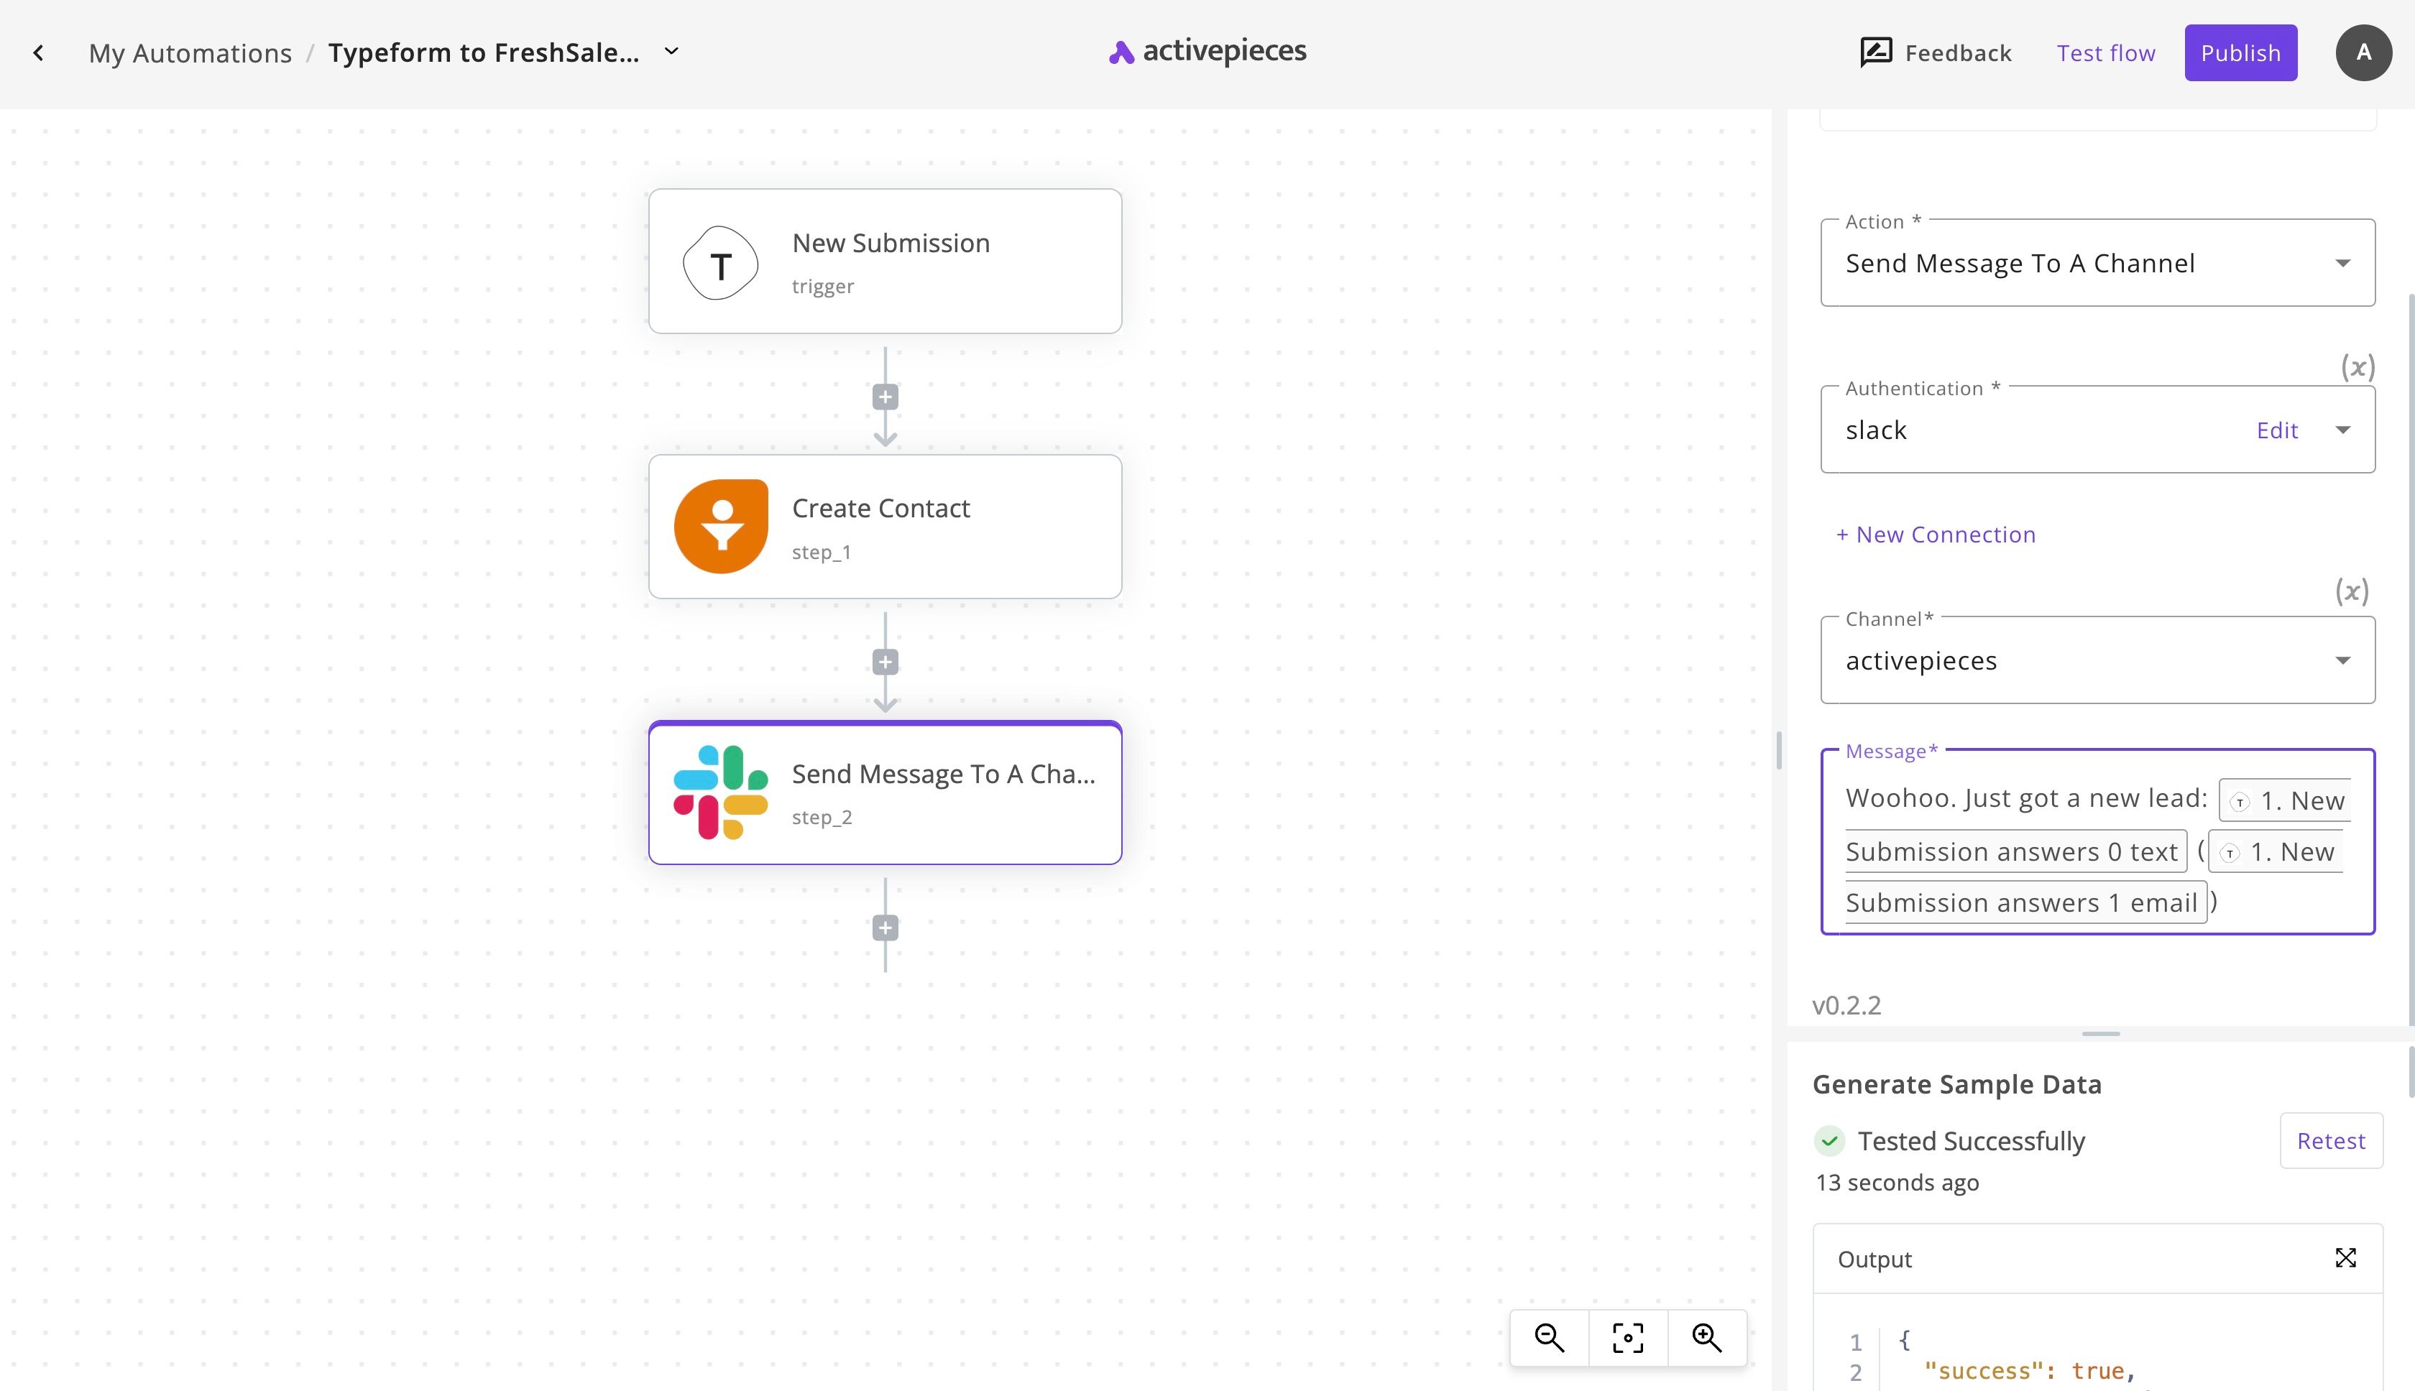Open the Action dropdown

[2098, 263]
